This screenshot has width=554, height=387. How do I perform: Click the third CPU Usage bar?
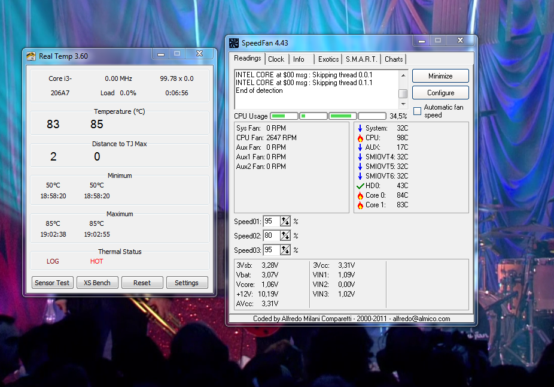tap(343, 116)
